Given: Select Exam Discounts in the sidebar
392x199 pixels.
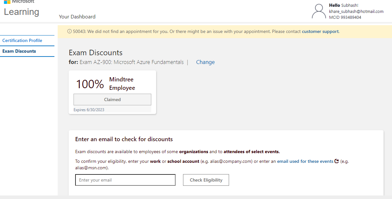Looking at the screenshot, I should [19, 51].
